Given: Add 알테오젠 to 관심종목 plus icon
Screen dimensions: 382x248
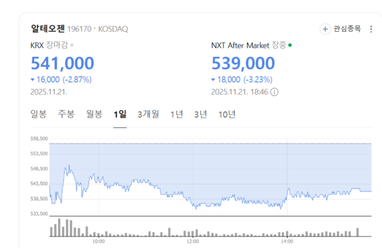Looking at the screenshot, I should 325,29.
